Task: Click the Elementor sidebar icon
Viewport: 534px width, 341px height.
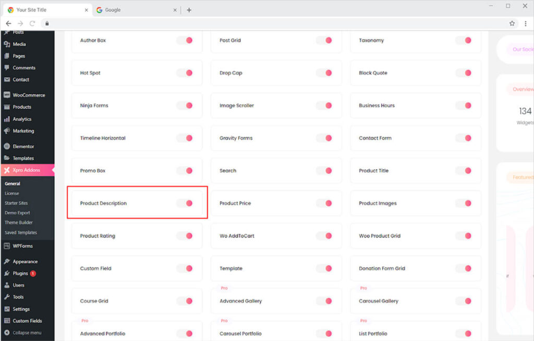Action: point(7,146)
